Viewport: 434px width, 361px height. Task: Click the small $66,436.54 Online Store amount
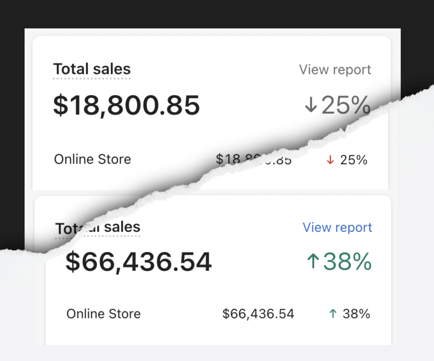(258, 314)
